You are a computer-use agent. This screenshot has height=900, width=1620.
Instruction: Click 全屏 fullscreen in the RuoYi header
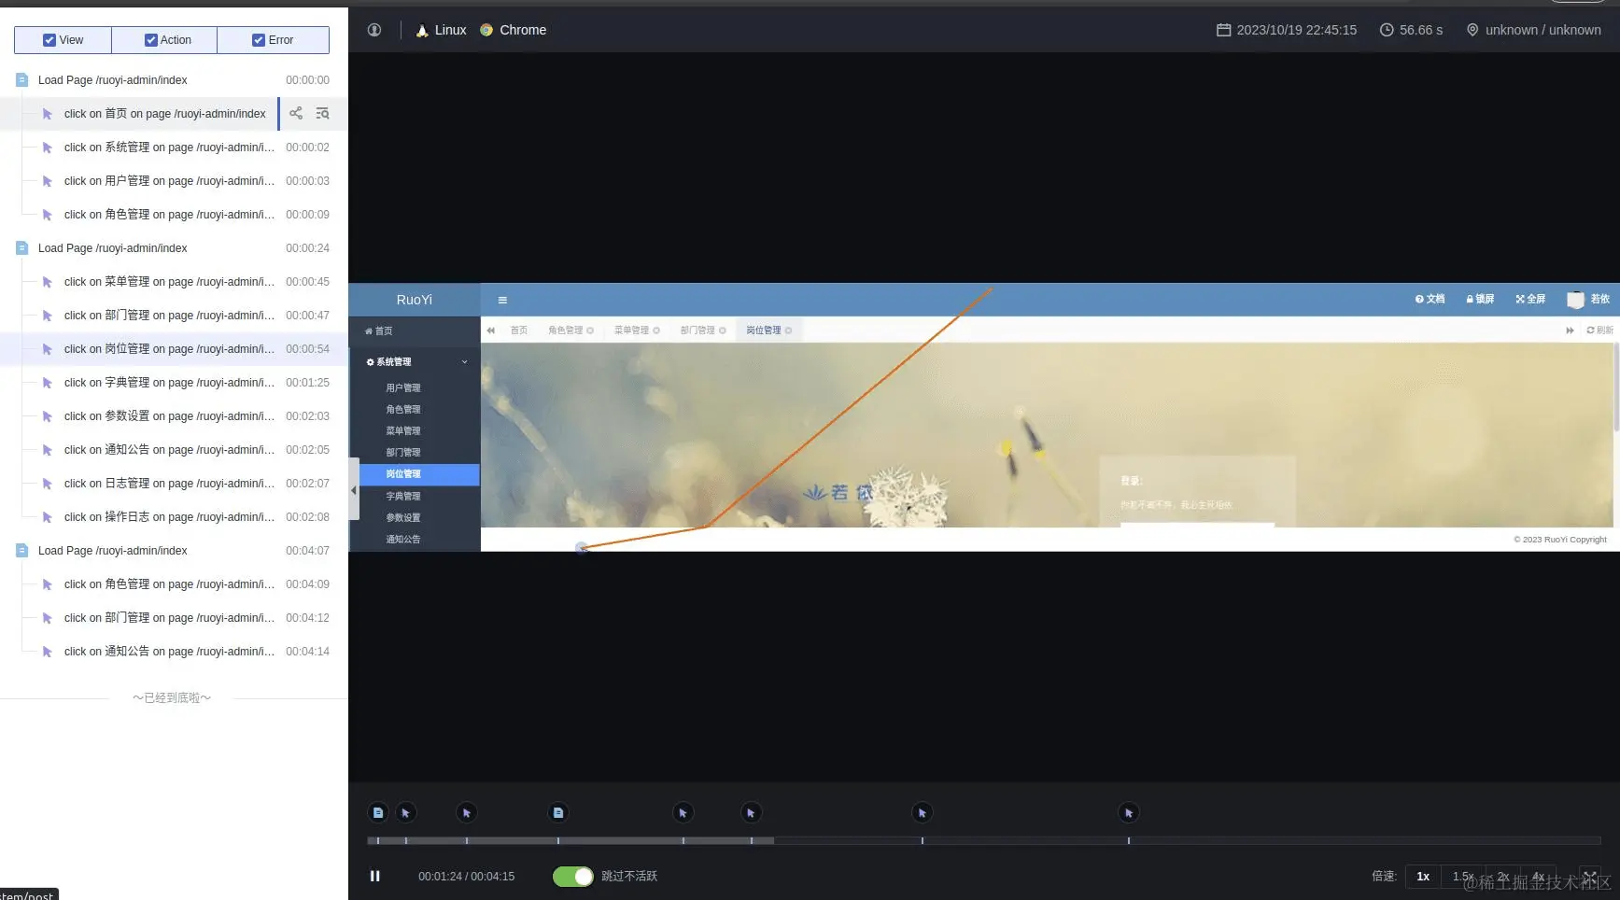click(1530, 299)
